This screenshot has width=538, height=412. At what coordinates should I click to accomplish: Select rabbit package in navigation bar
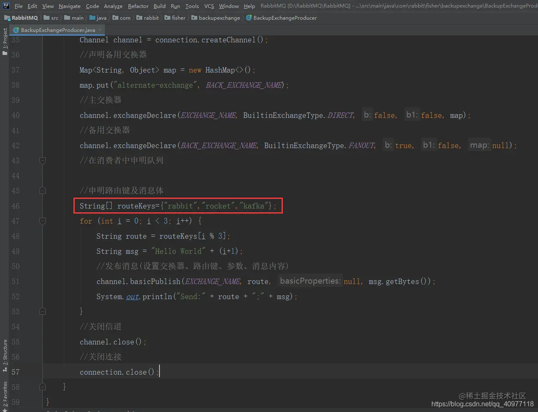[x=148, y=18]
